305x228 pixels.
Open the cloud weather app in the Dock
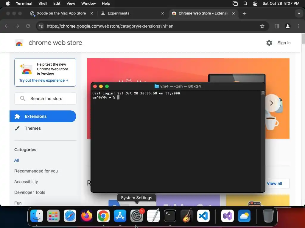244,216
